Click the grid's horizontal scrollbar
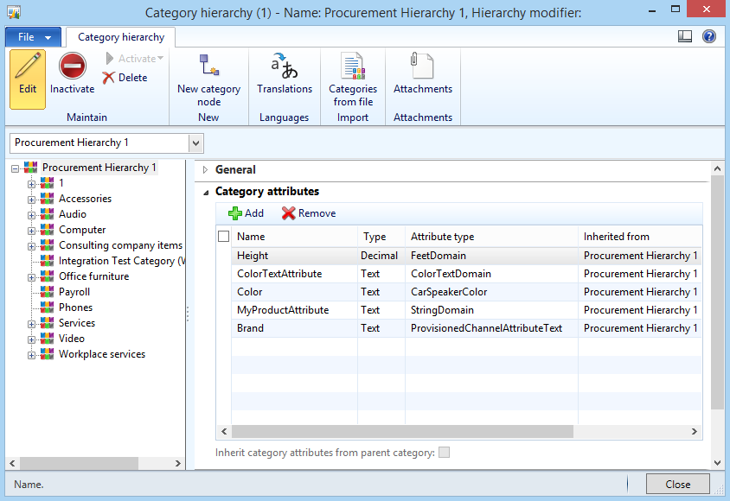The height and width of the screenshot is (501, 730). pyautogui.click(x=402, y=431)
